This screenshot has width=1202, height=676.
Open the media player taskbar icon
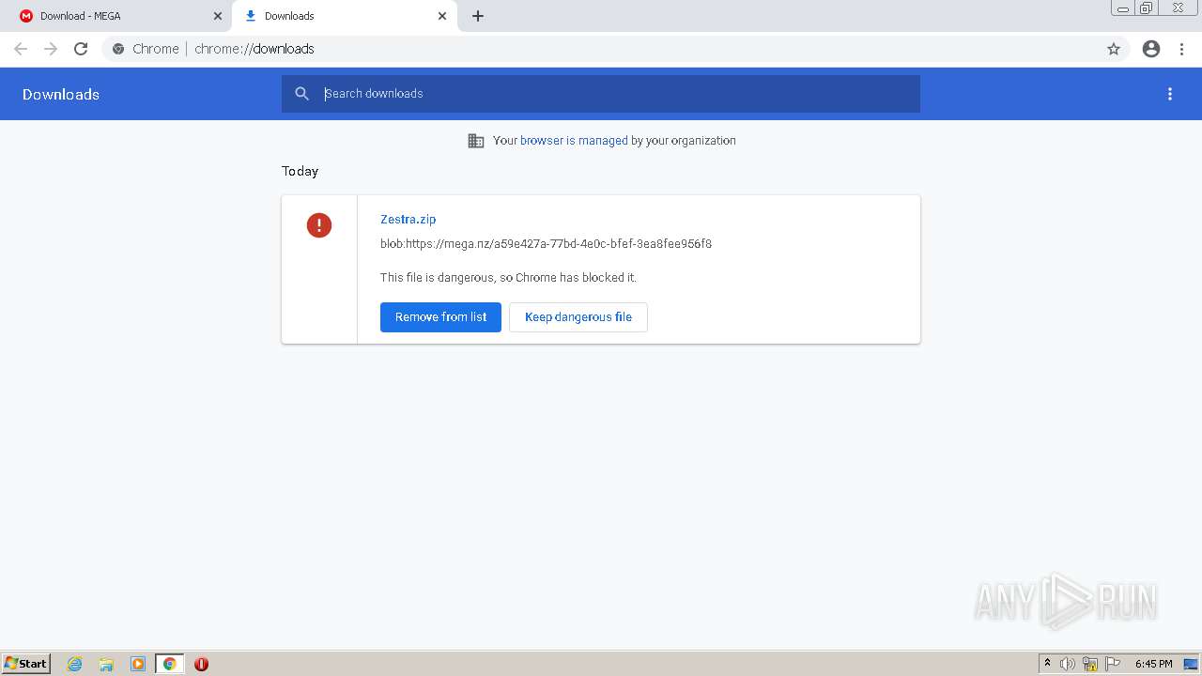138,664
